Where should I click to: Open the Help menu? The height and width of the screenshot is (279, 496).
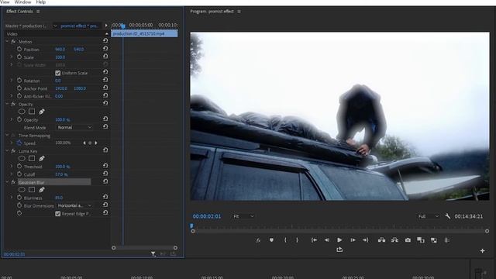click(x=41, y=2)
